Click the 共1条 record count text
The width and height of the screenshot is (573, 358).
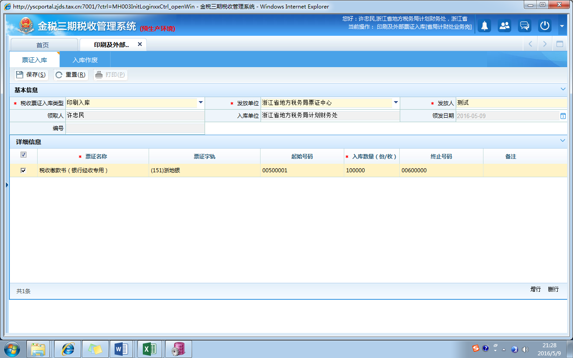coord(23,291)
